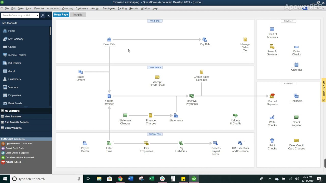Open Create Sales Receipts icon

coord(201,72)
